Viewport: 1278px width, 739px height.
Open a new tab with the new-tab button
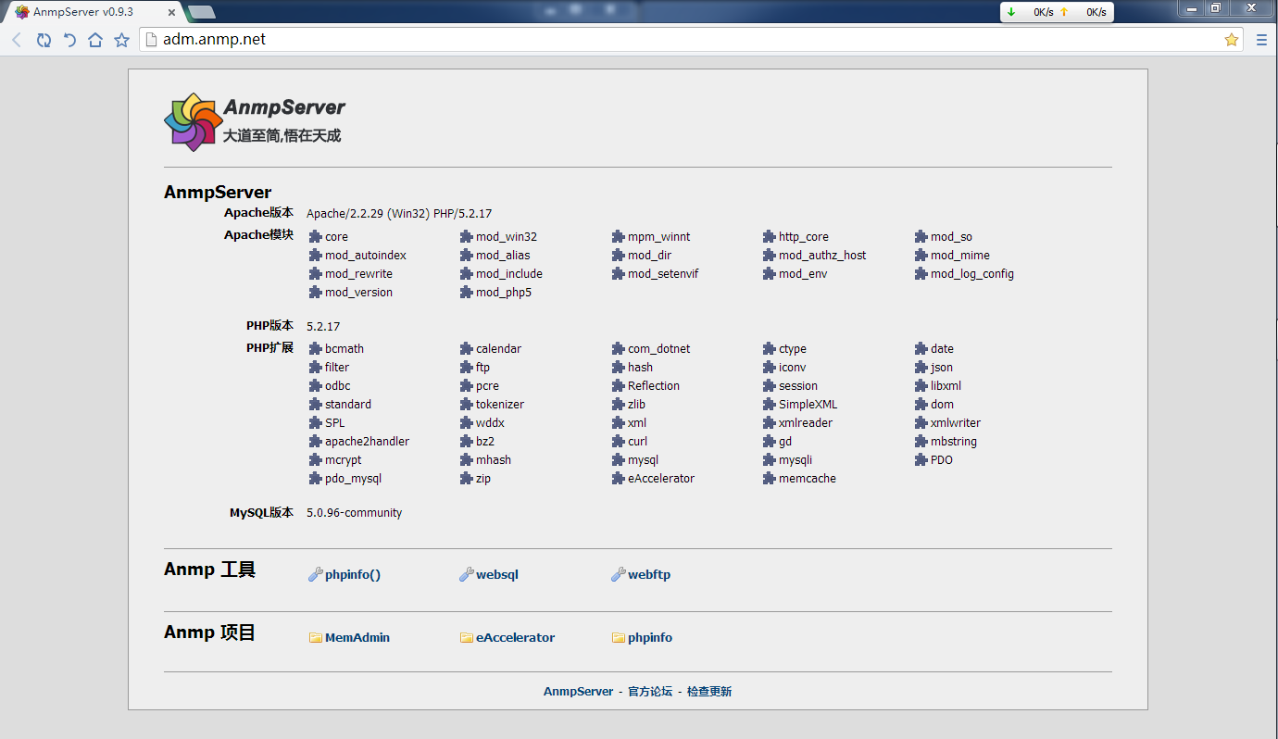coord(201,12)
